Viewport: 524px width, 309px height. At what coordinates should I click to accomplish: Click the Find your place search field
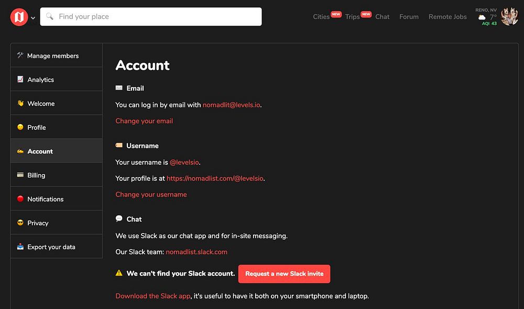click(157, 17)
